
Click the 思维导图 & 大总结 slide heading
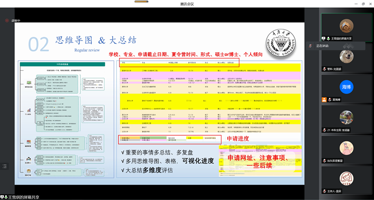96,40
